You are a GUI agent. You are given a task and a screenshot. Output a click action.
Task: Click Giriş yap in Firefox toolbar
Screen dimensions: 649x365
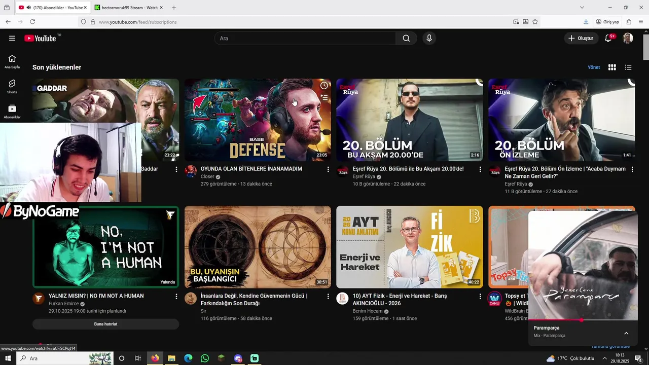607,22
